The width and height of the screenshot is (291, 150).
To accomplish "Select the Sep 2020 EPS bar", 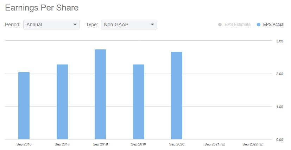I will pos(177,95).
